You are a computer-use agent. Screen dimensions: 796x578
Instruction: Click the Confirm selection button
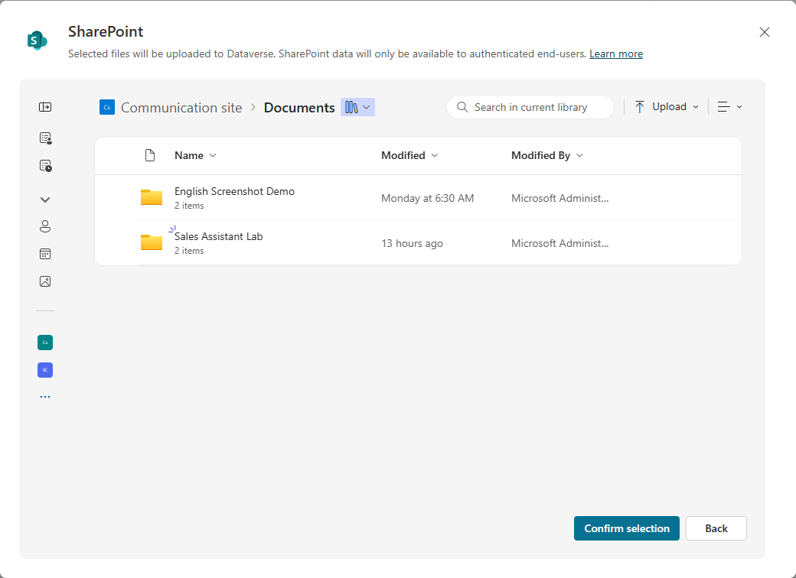click(x=626, y=528)
